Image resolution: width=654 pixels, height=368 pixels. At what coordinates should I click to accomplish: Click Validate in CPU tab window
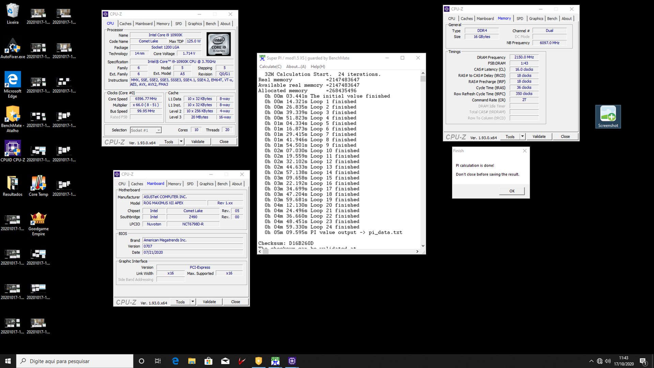[198, 142]
